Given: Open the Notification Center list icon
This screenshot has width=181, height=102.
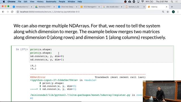Looking at the screenshot, I should [176, 1].
